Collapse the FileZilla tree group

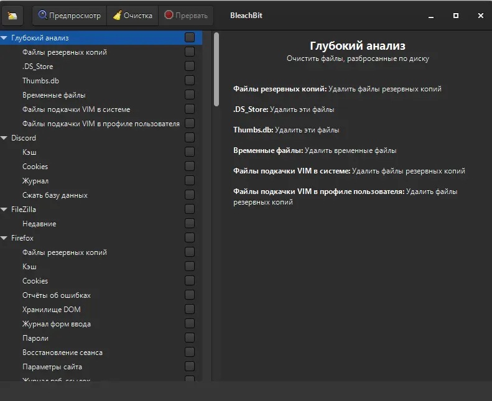(4, 210)
